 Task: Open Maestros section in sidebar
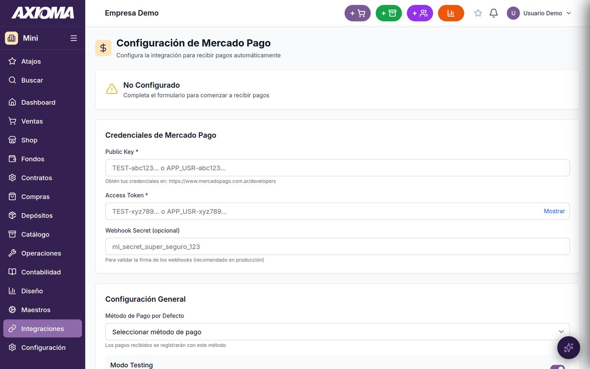click(43, 310)
